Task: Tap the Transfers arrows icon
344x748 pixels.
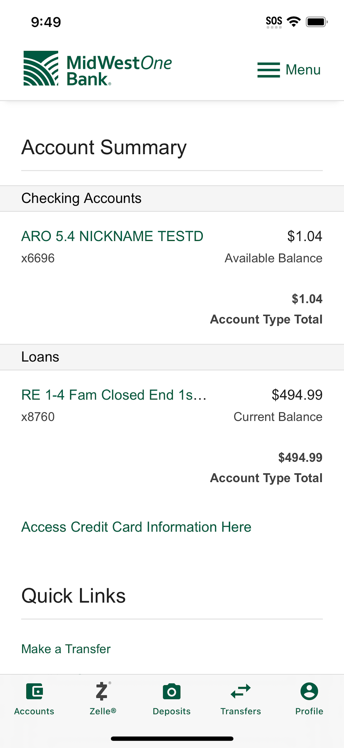Action: click(241, 691)
